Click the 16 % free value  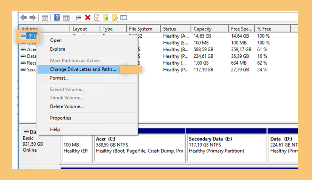[262, 56]
